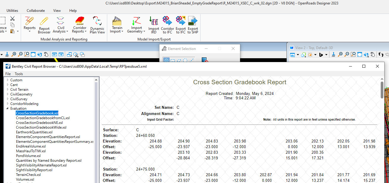
Task: Click the Cut scissors icon
Action: tap(12, 19)
